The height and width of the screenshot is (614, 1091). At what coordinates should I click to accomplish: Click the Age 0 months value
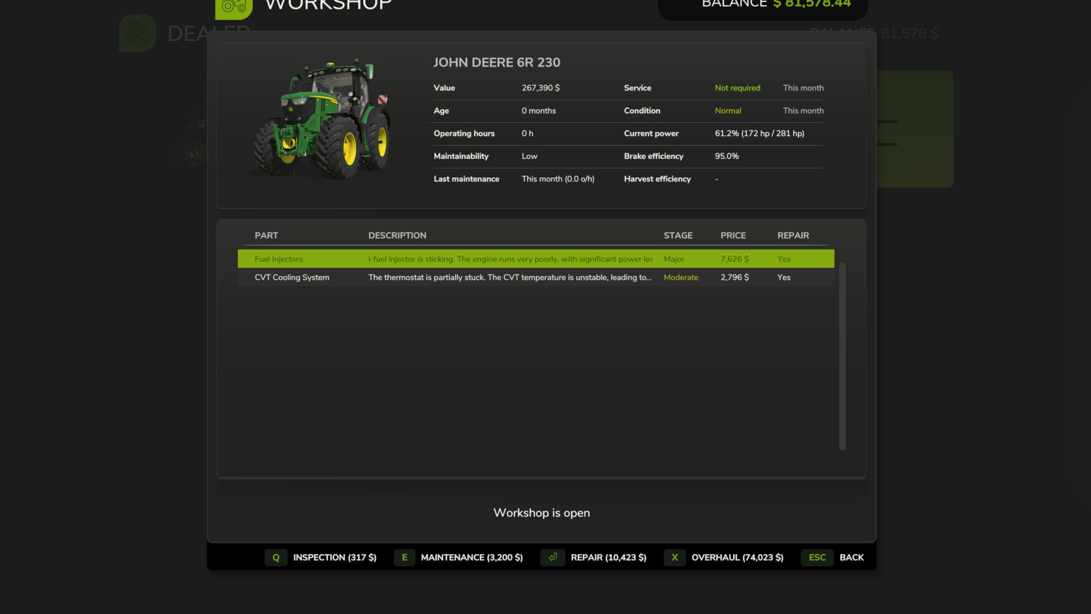(x=539, y=110)
